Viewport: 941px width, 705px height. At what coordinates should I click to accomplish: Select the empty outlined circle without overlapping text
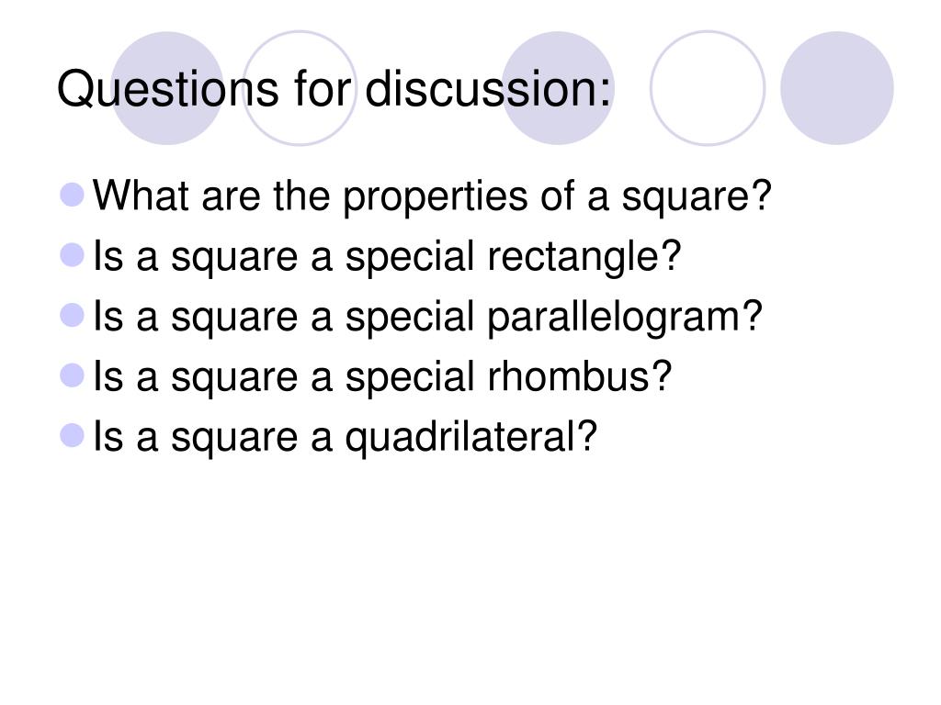pyautogui.click(x=708, y=88)
